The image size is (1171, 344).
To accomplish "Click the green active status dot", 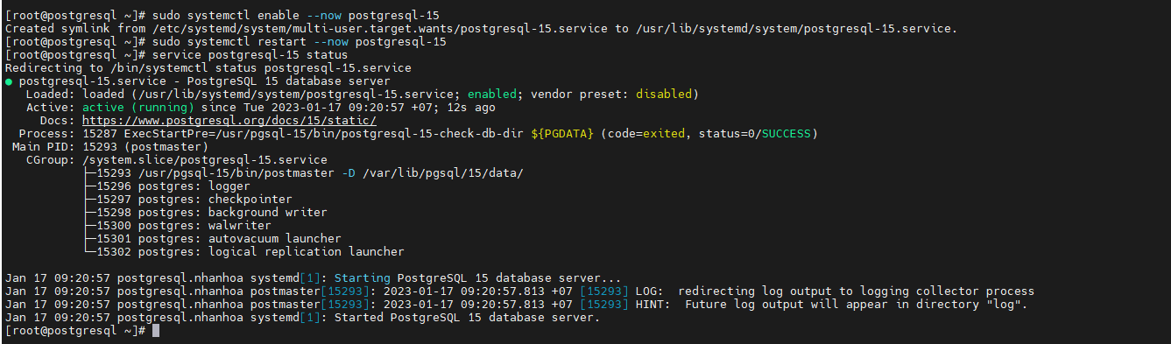I will [x=9, y=81].
